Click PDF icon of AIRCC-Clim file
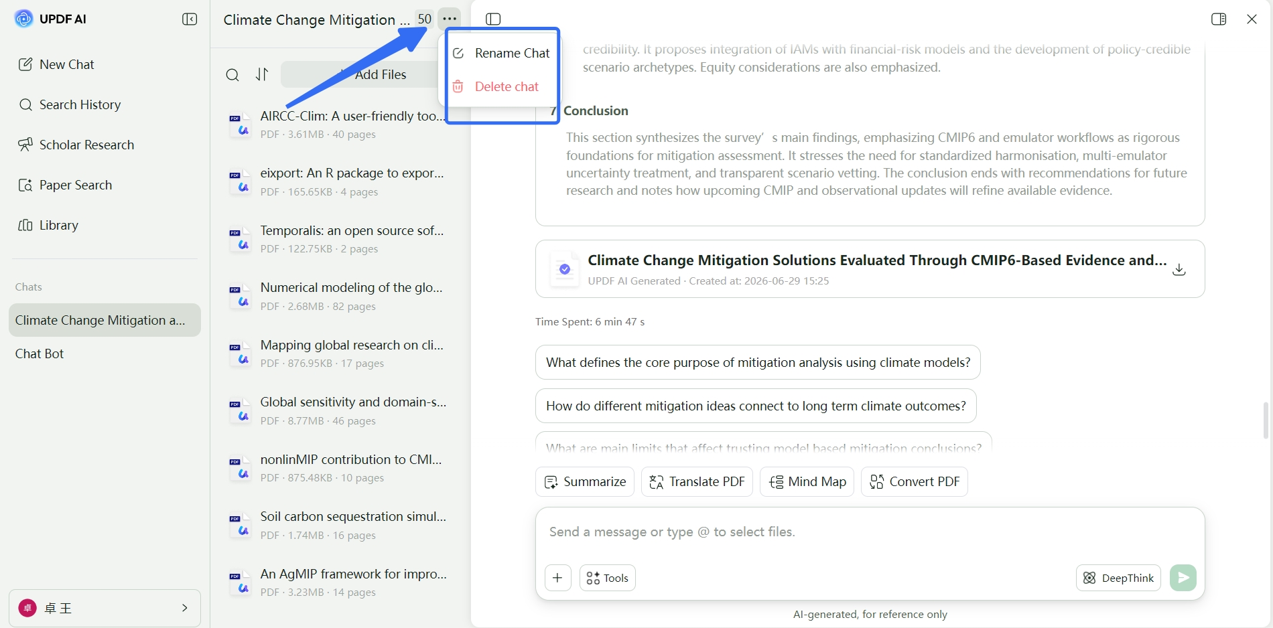 tap(239, 125)
